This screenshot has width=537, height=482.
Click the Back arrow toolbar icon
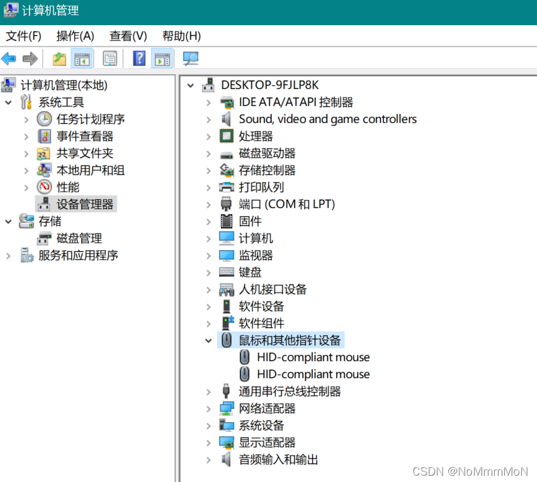pos(9,59)
